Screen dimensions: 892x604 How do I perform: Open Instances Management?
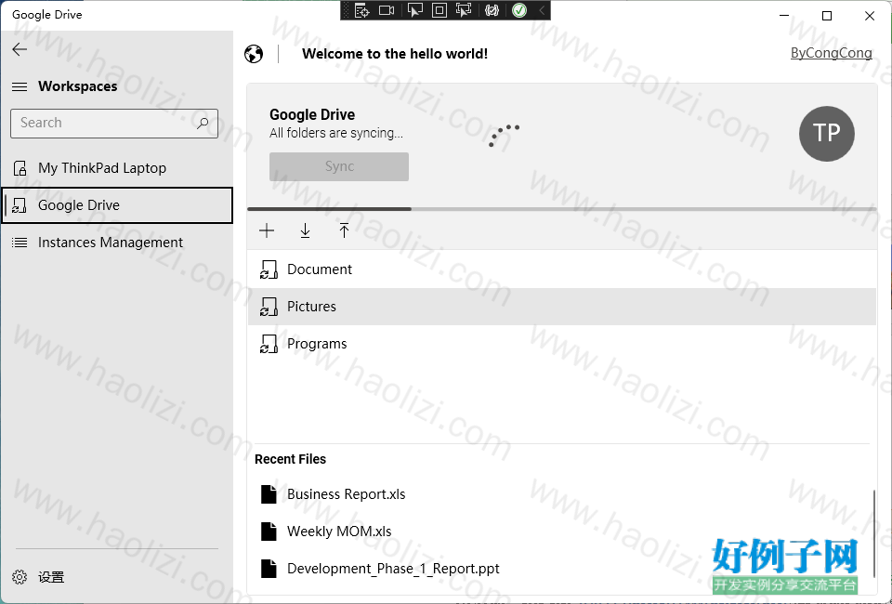(x=117, y=243)
